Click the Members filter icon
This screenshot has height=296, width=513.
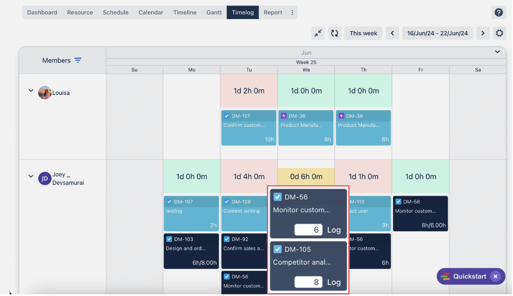click(78, 60)
